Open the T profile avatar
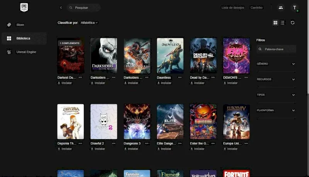309x177 pixels. click(x=294, y=8)
